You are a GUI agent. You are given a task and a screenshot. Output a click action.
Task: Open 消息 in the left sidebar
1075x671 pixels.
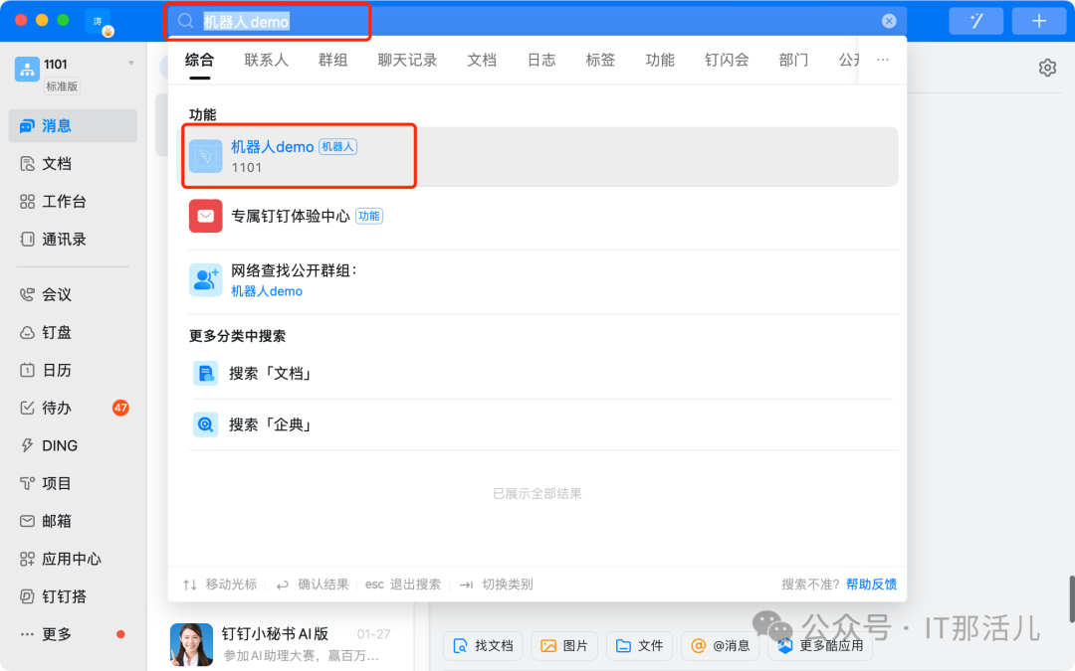point(73,126)
